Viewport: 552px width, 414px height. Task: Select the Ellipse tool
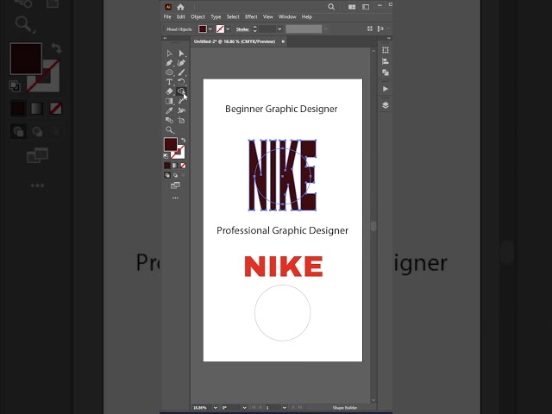[169, 72]
